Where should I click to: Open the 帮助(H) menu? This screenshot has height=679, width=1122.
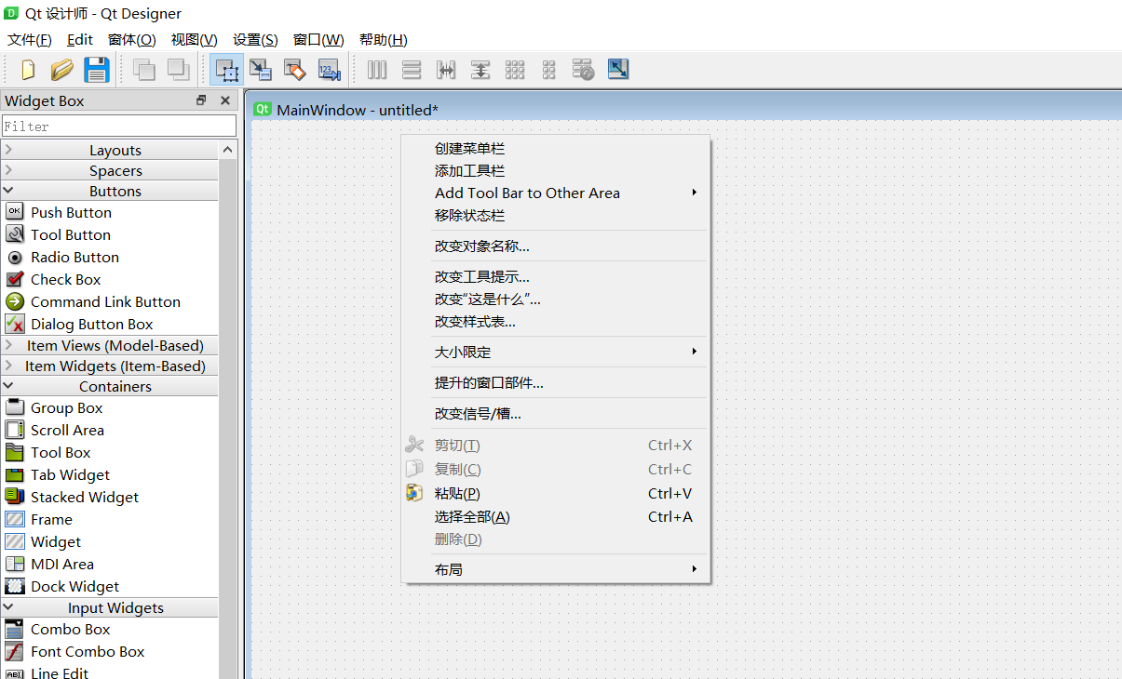[383, 39]
